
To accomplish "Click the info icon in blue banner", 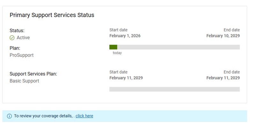I will [x=9, y=116].
